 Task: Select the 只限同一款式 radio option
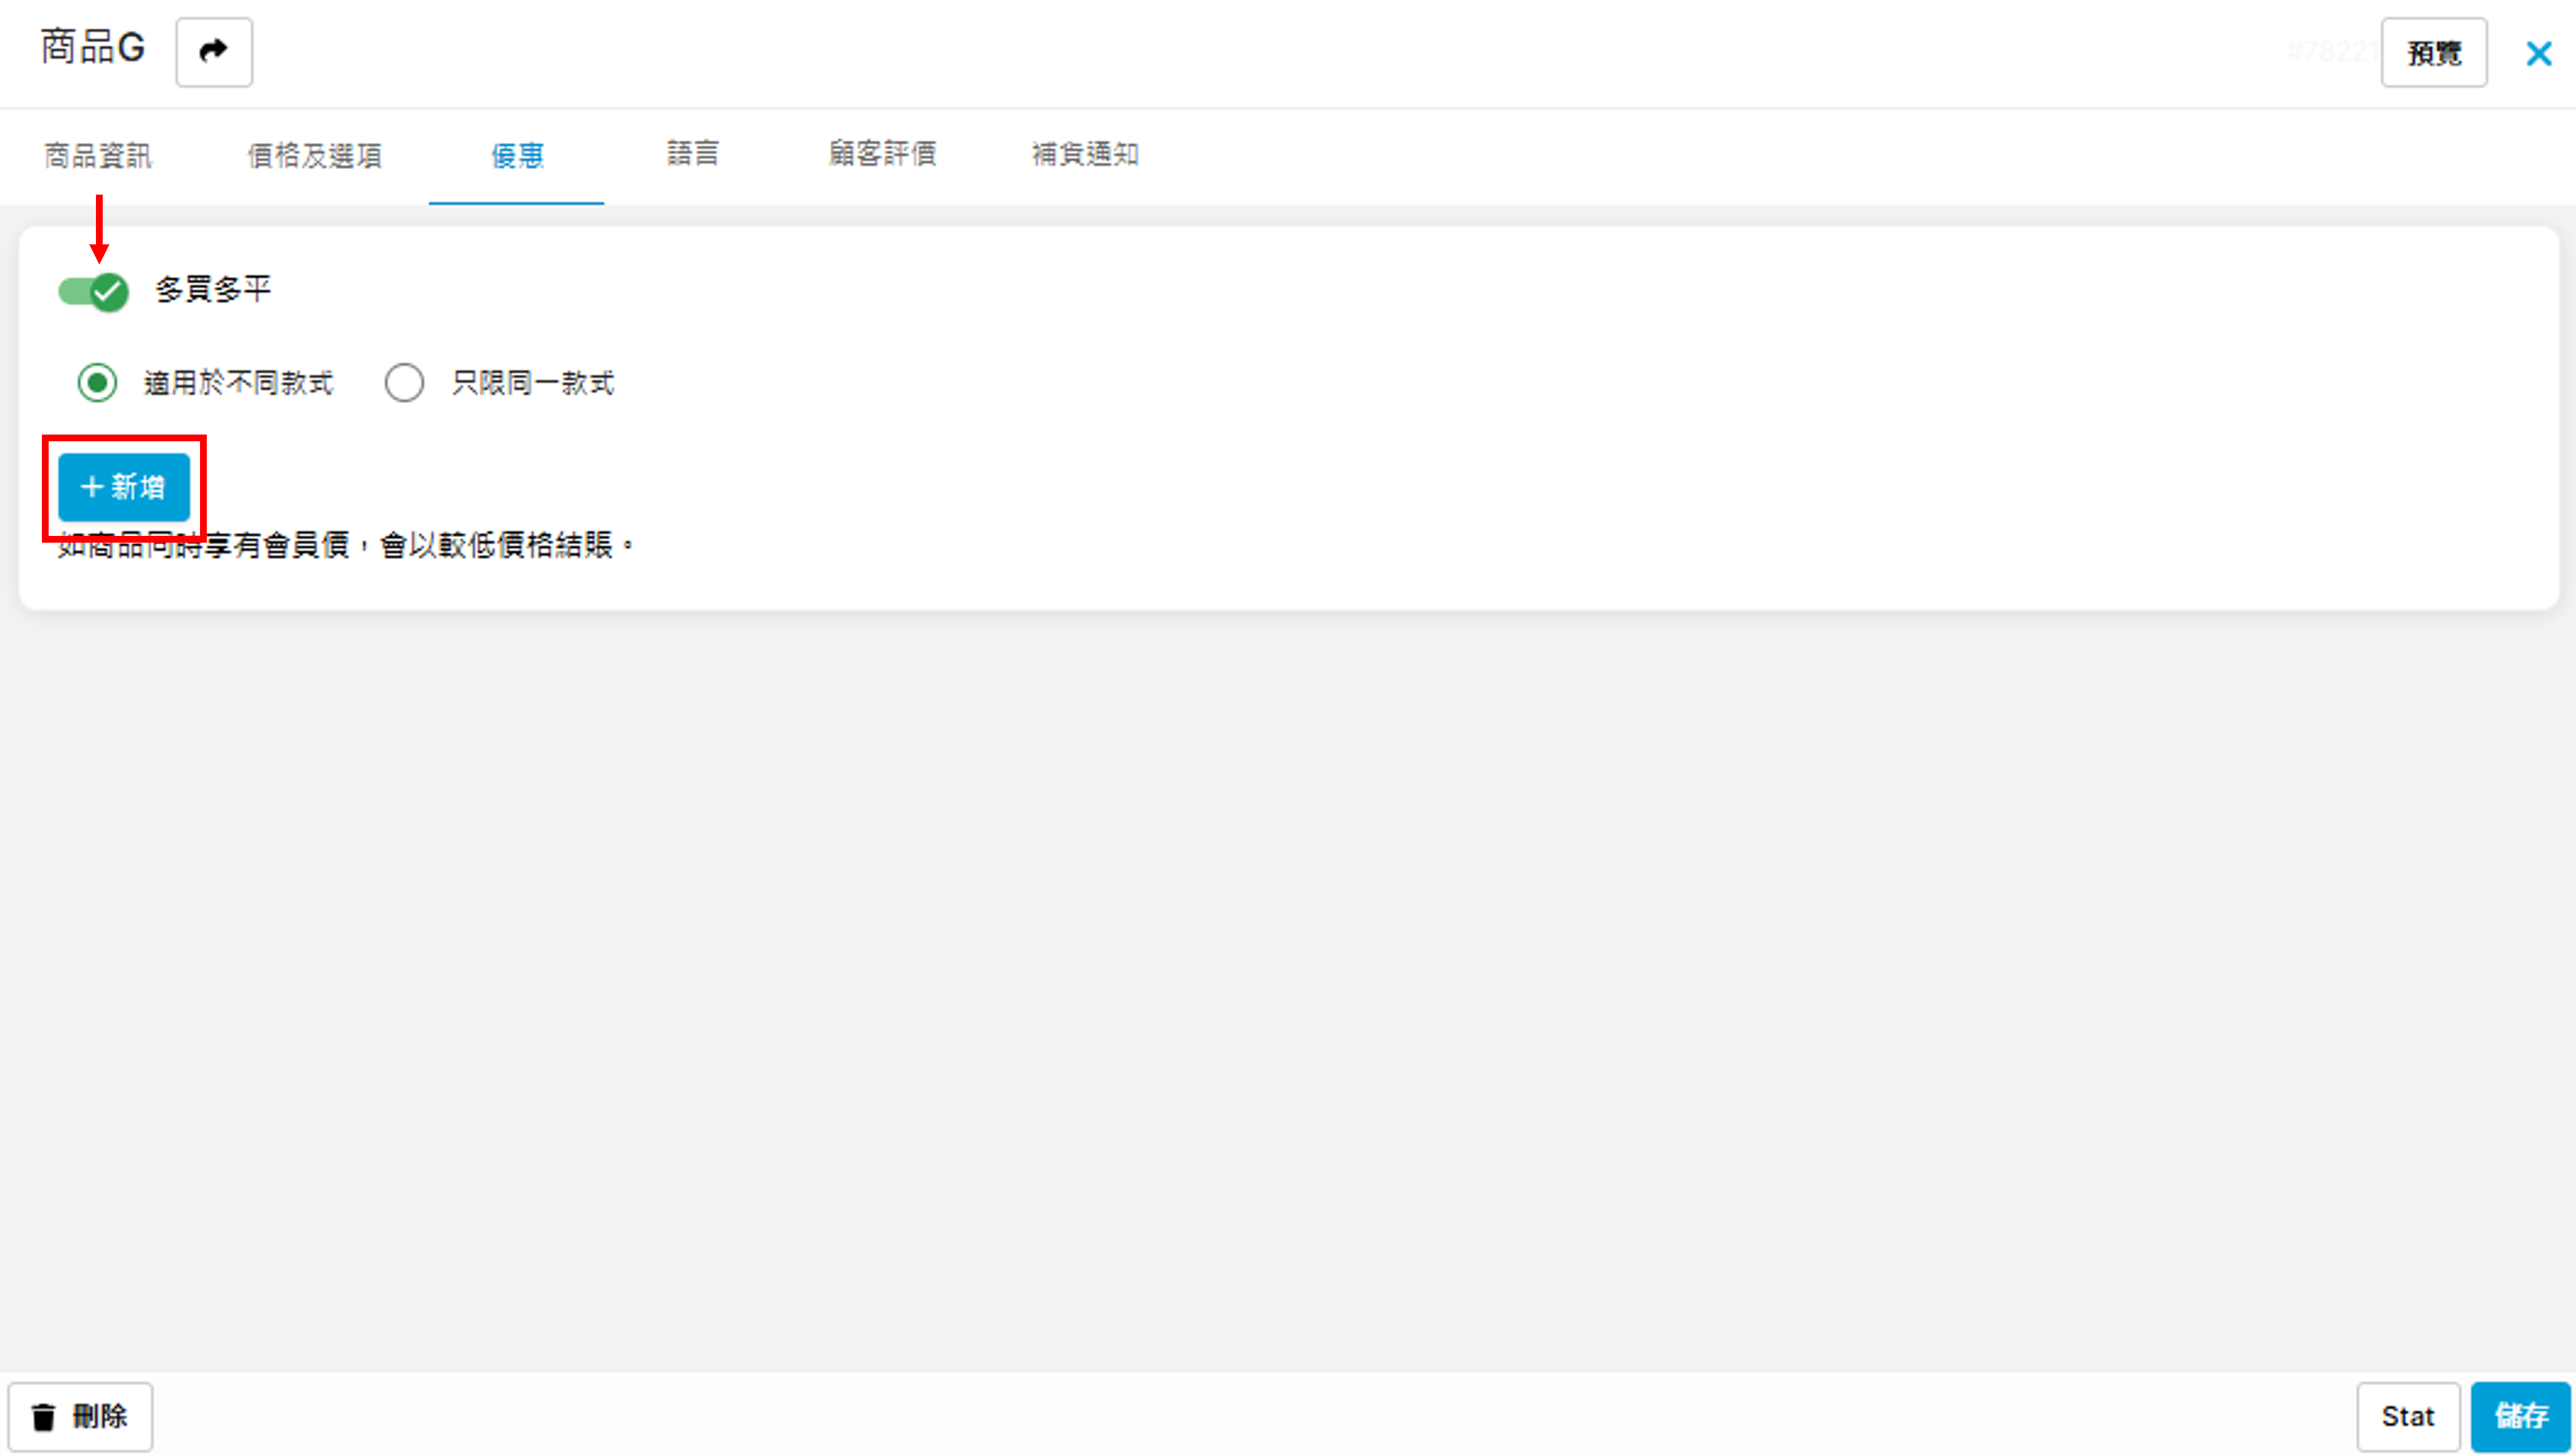(404, 382)
